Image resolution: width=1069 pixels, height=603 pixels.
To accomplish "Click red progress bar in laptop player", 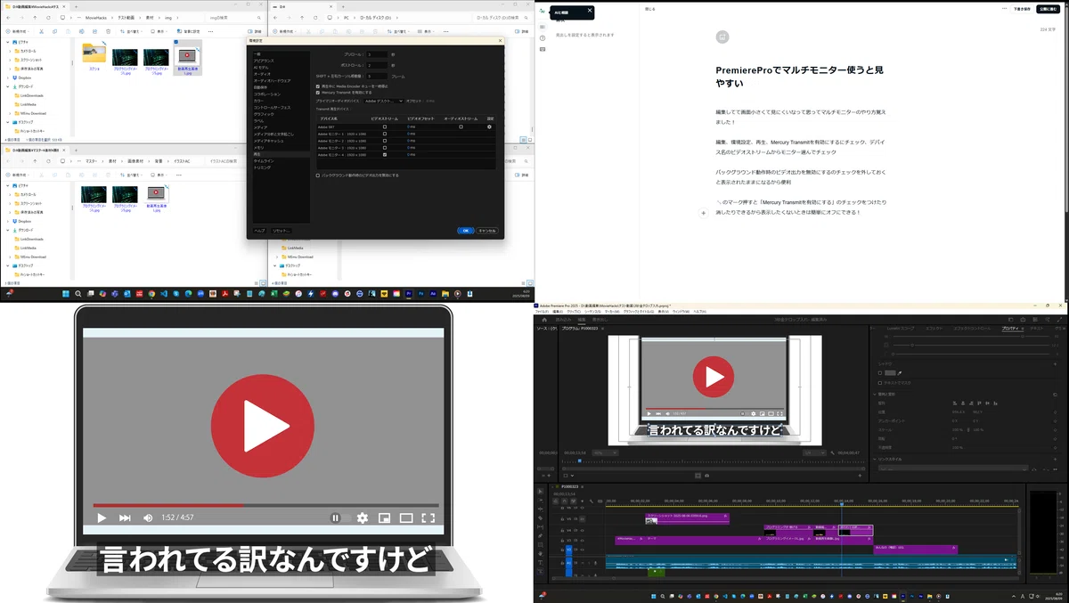I will pos(168,505).
